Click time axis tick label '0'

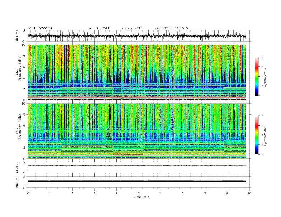[28, 193]
